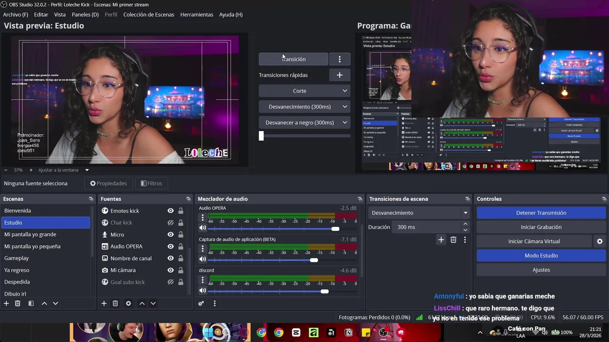The width and height of the screenshot is (609, 342).
Task: Add scene transition plus icon
Action: pyautogui.click(x=441, y=240)
